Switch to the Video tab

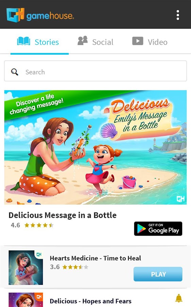coord(150,42)
